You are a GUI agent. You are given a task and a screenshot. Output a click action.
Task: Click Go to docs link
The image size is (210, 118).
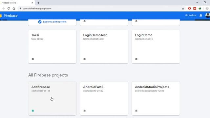click(191, 15)
